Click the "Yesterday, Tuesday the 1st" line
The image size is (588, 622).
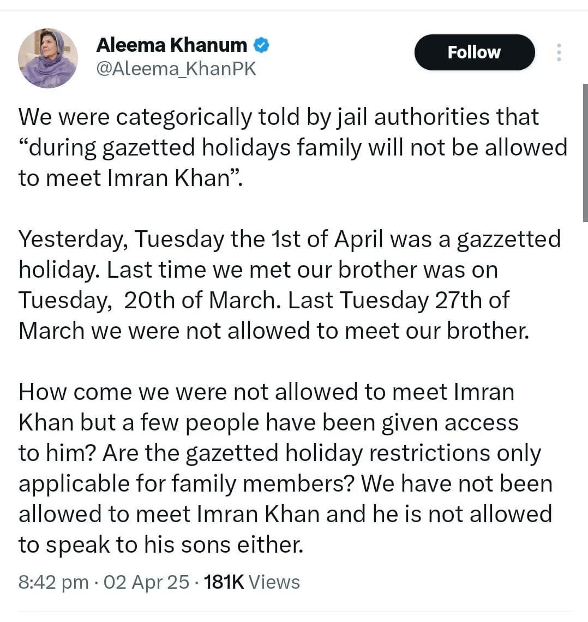[x=289, y=239]
